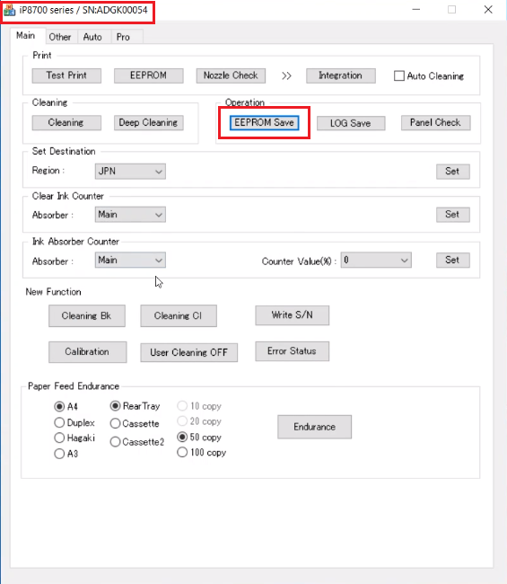
Task: Choose the 100 copy option
Action: point(182,452)
